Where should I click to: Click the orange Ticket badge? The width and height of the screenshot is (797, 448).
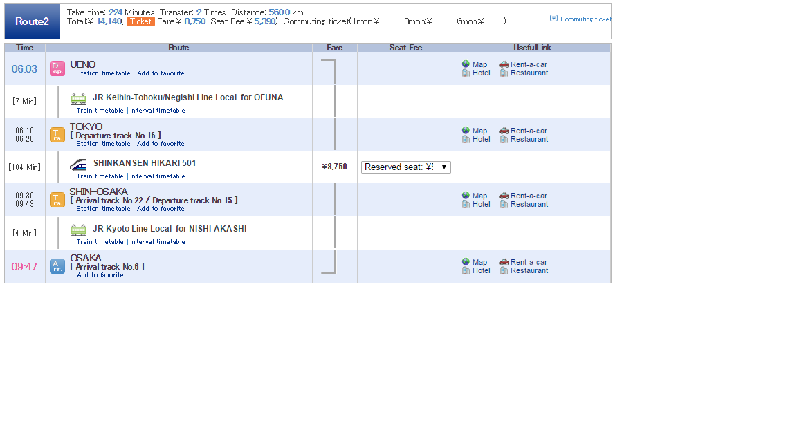click(141, 21)
